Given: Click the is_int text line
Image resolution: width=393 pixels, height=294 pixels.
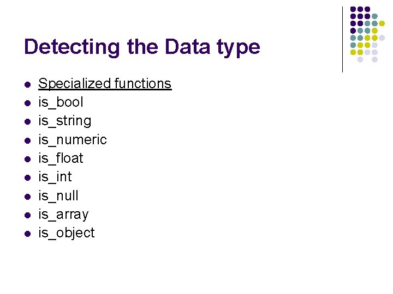Looking at the screenshot, I should click(55, 176).
